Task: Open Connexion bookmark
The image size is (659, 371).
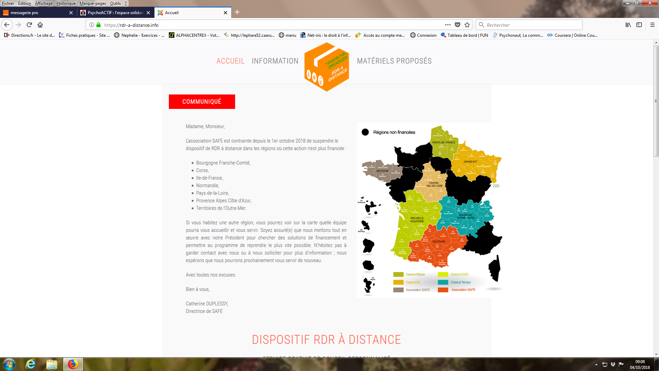Action: [x=424, y=35]
